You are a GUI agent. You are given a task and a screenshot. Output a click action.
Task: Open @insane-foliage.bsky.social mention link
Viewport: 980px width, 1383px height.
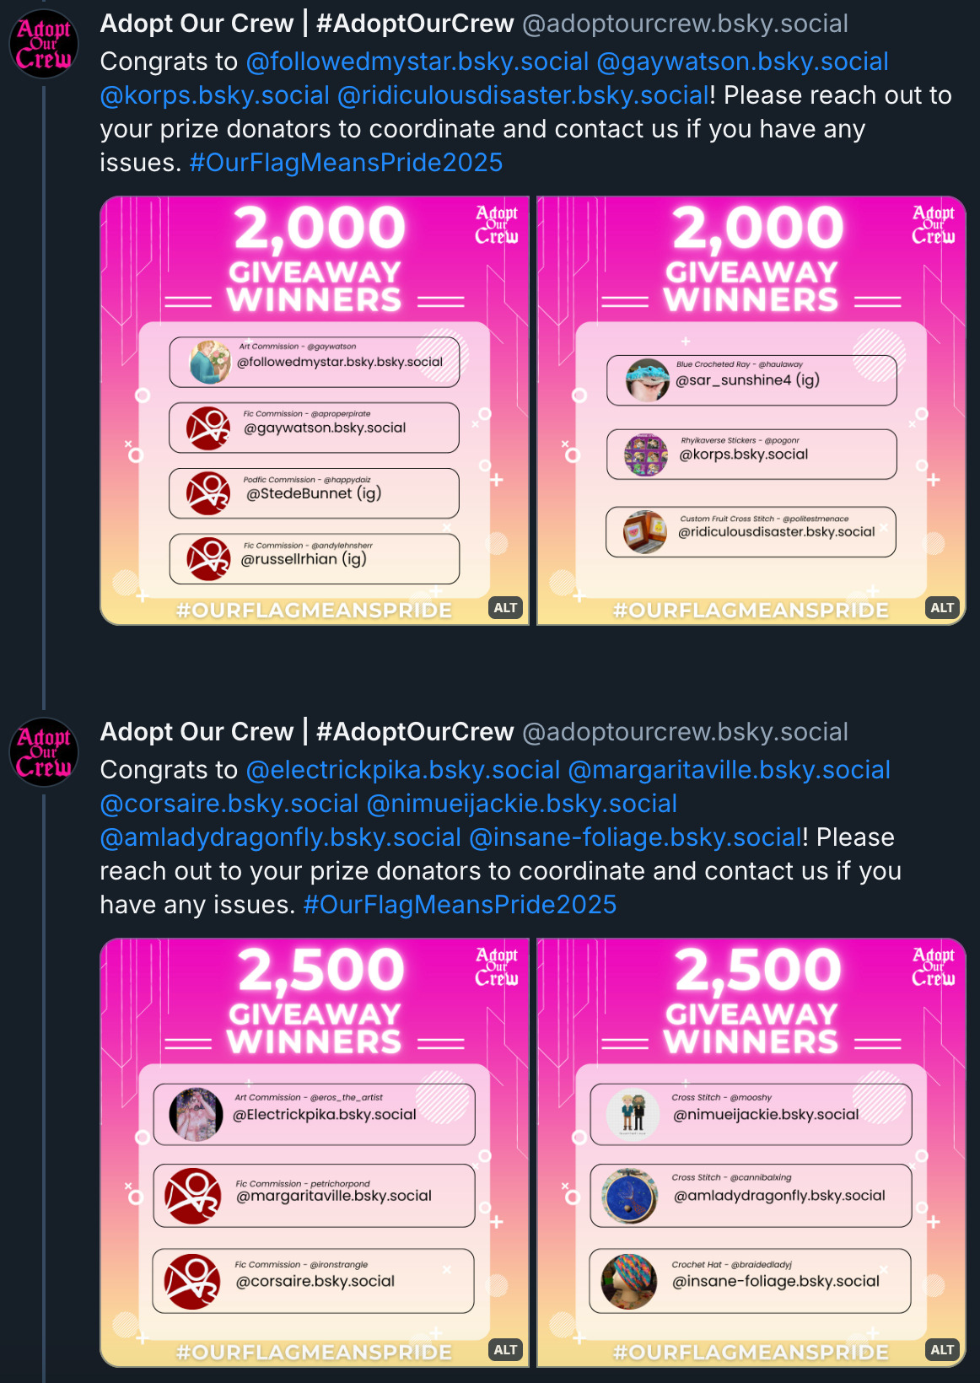pos(635,837)
